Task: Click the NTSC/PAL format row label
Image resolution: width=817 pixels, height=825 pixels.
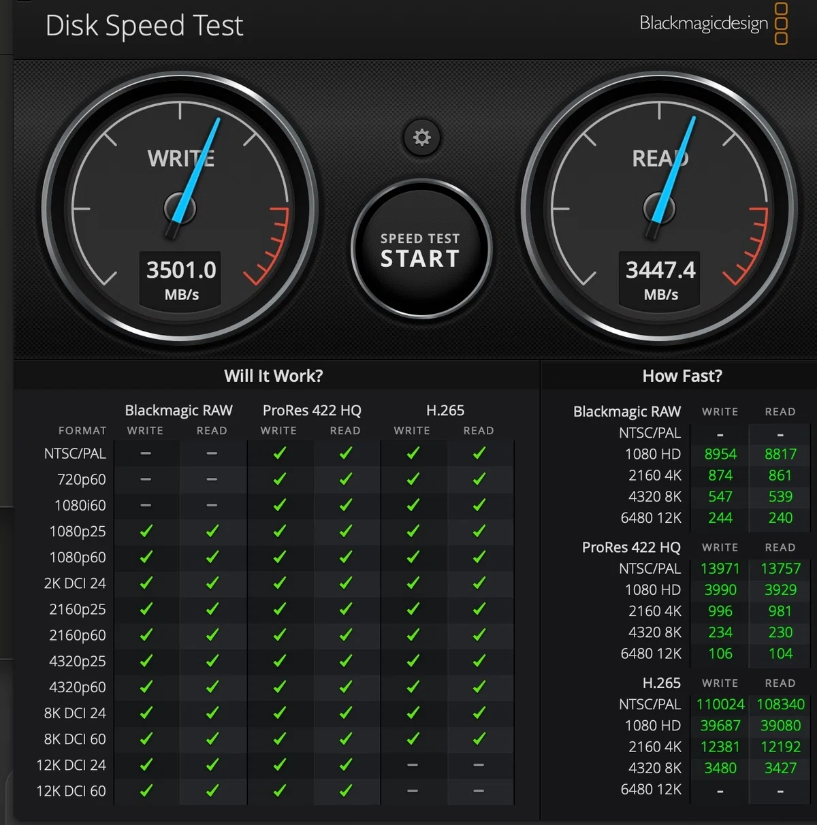Action: [75, 453]
